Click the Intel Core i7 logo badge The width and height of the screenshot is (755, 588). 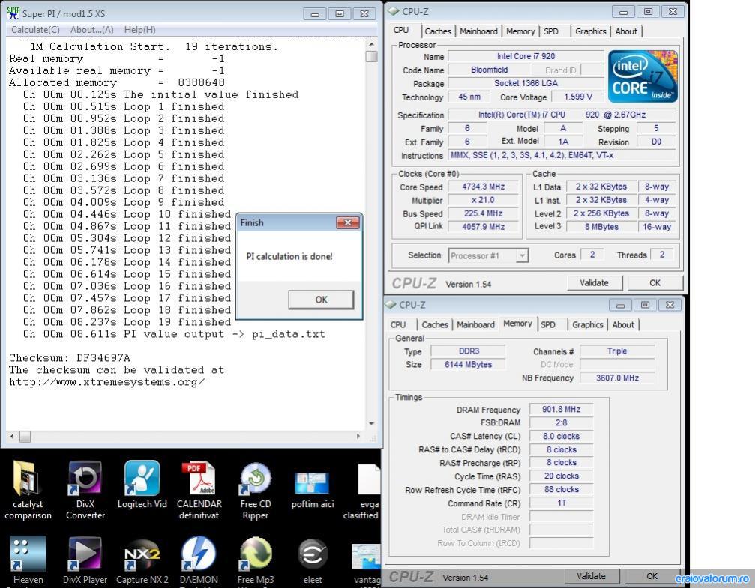click(x=643, y=76)
